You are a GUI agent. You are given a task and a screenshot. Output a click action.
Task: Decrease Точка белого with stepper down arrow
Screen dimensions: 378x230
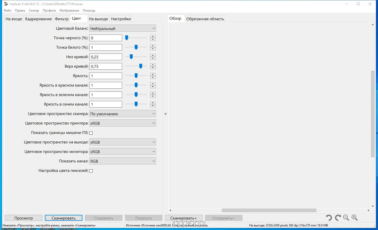tap(153, 49)
